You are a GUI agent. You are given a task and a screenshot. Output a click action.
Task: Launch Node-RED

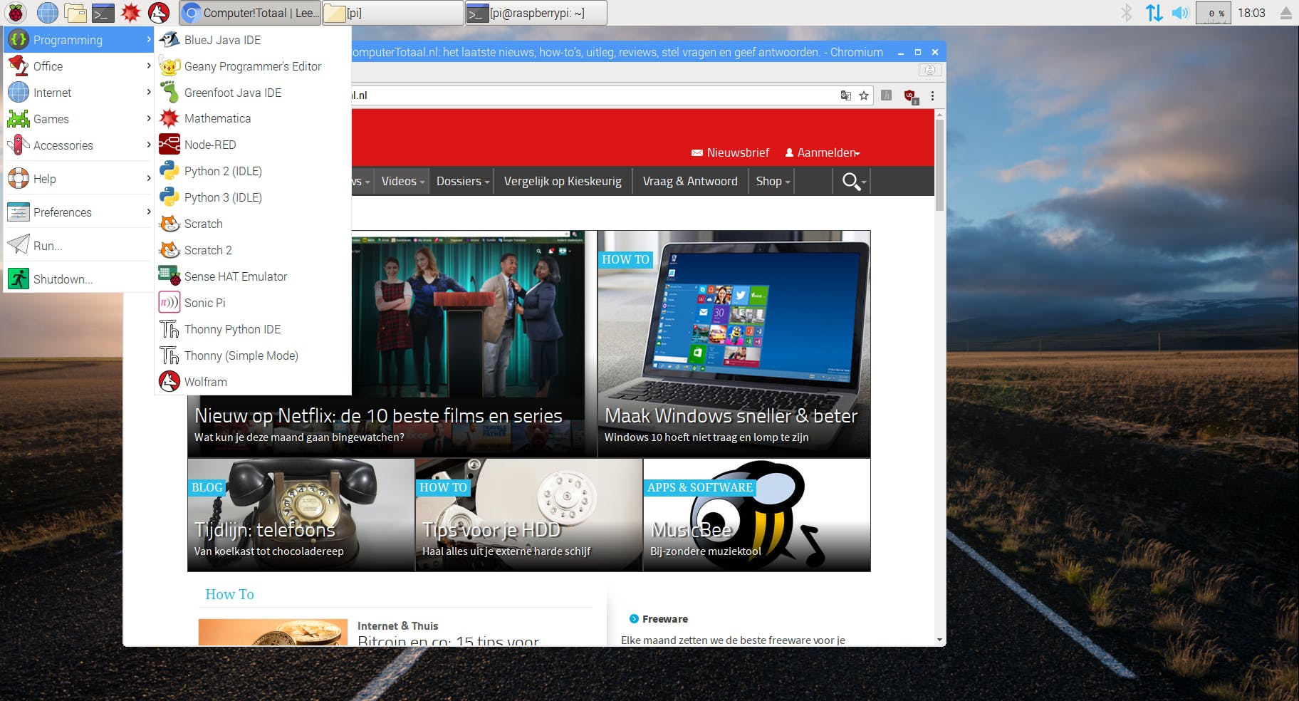(x=253, y=145)
